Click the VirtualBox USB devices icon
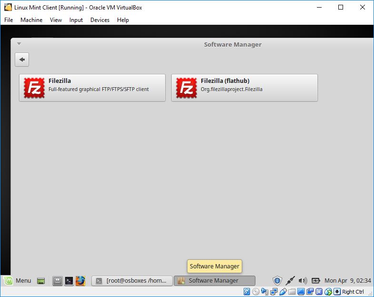This screenshot has height=297, width=374. (x=283, y=292)
